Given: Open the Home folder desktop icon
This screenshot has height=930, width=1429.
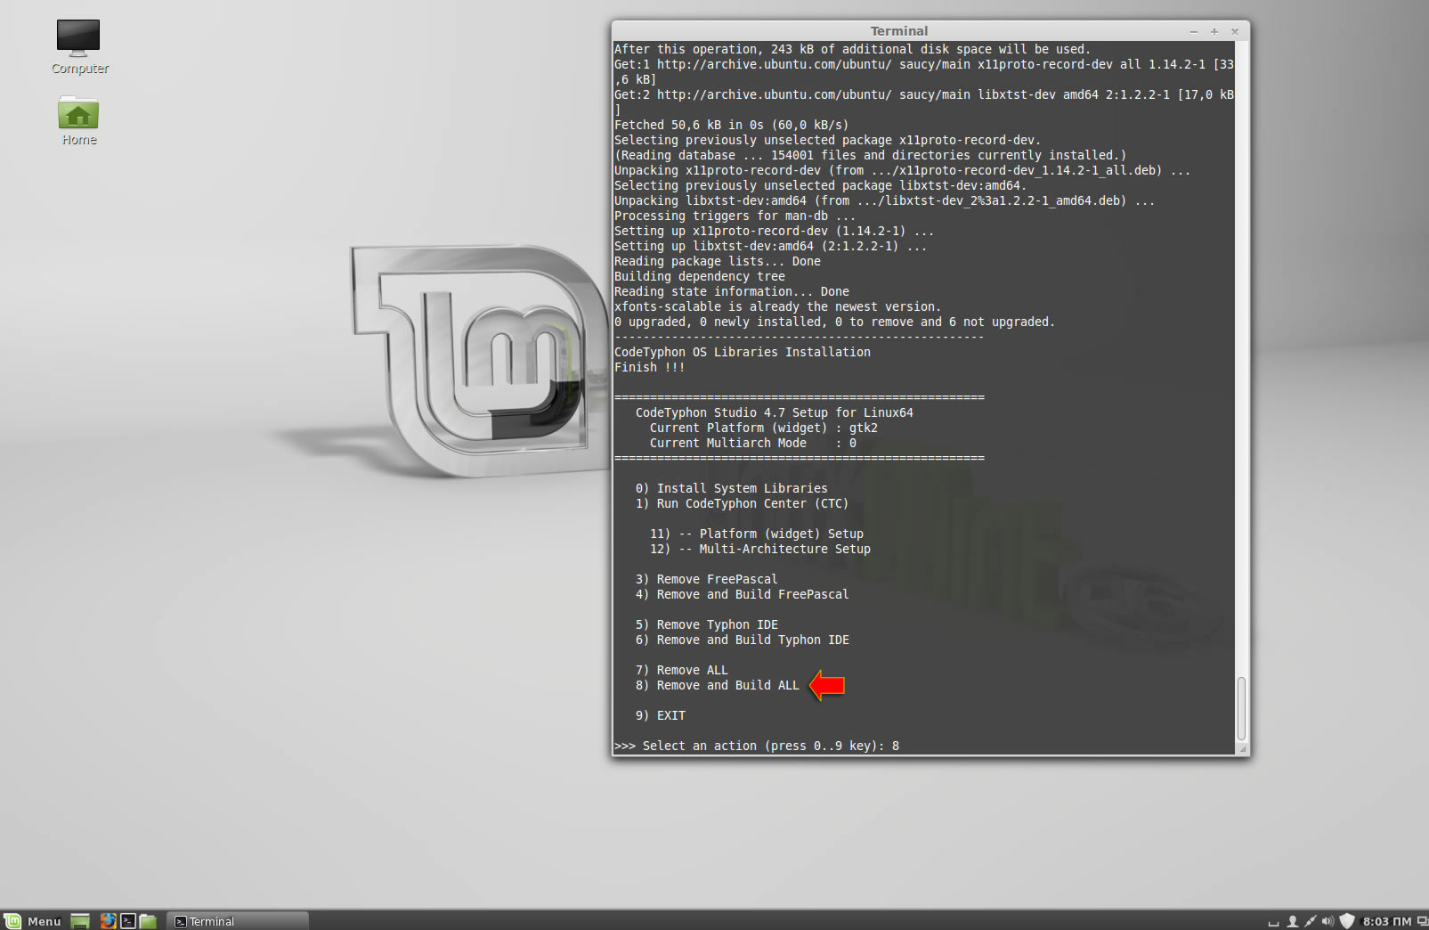Looking at the screenshot, I should (78, 121).
